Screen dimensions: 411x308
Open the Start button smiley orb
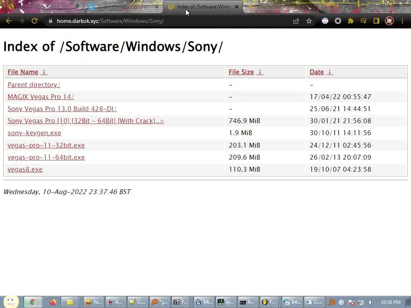coord(11,302)
